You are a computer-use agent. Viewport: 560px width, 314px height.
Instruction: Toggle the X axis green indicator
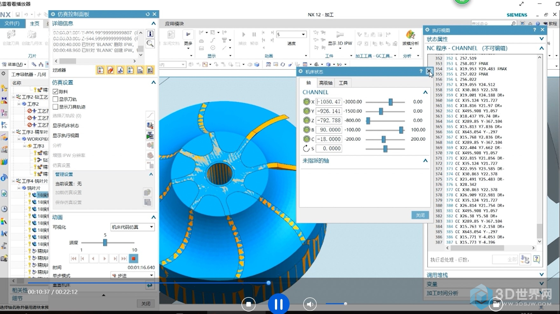click(306, 102)
